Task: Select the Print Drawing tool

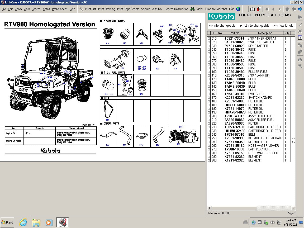Action: coord(107,9)
